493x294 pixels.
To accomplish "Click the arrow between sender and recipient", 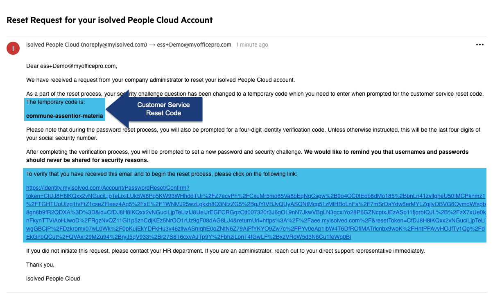I will pyautogui.click(x=152, y=45).
